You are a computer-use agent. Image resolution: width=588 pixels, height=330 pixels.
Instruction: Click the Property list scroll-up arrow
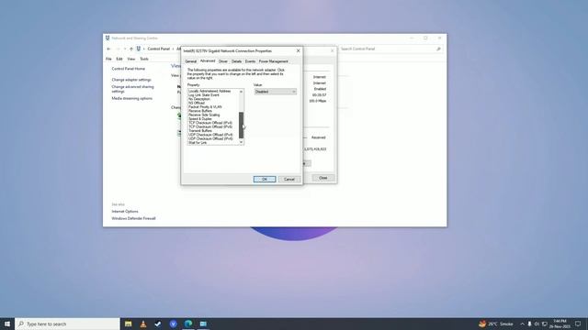[241, 92]
